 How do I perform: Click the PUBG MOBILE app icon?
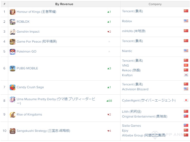13,68
